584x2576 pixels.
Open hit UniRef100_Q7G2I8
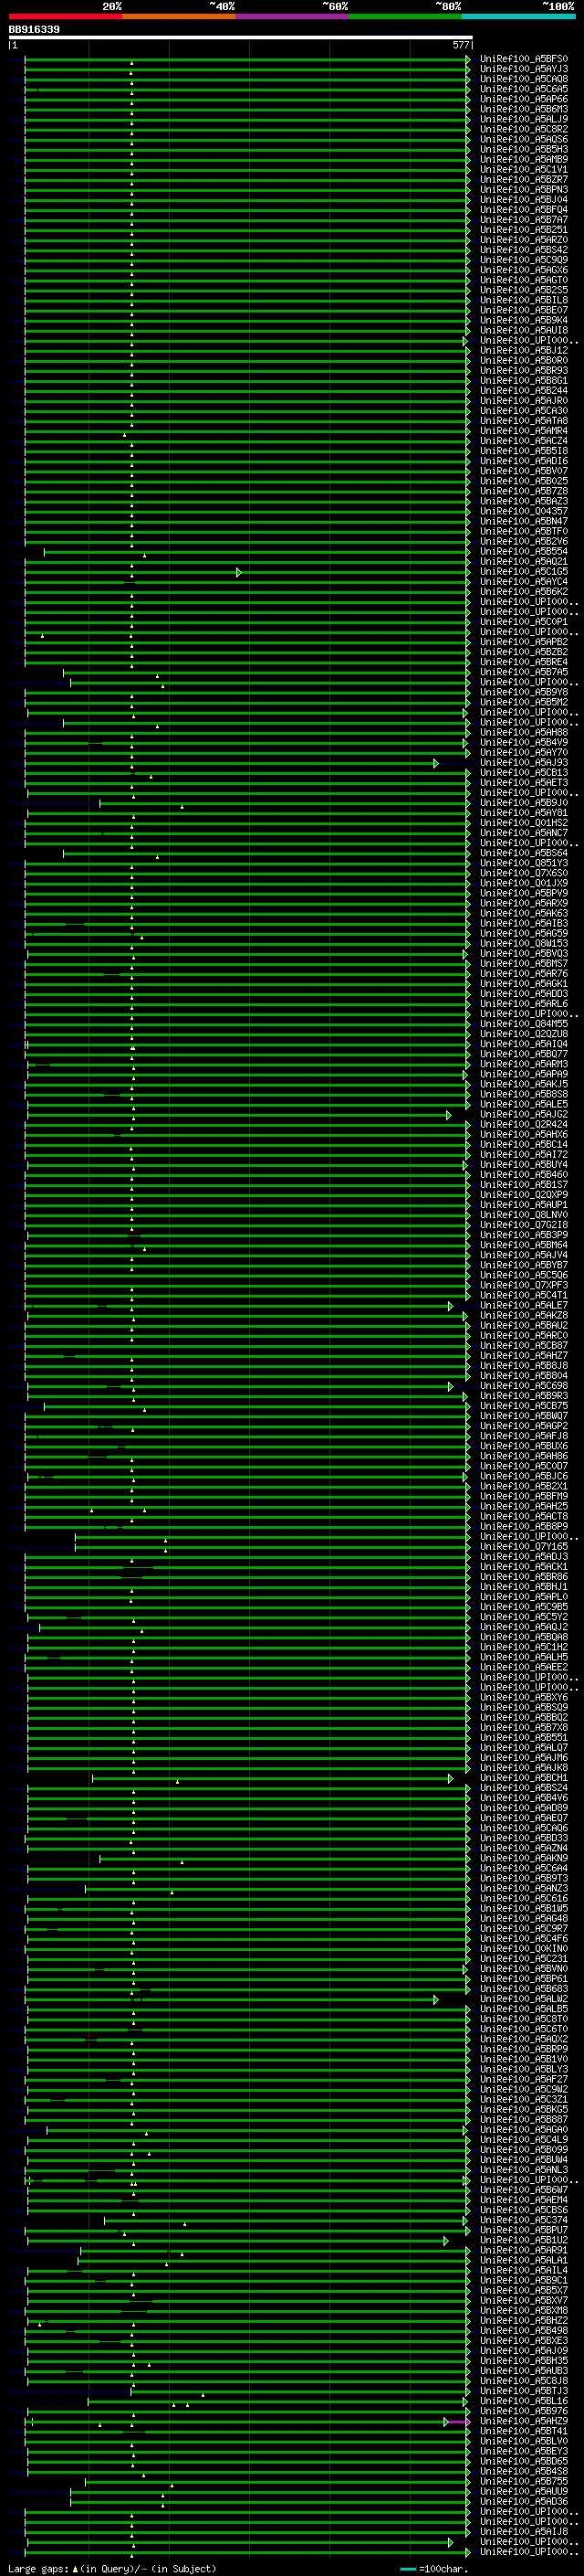pyautogui.click(x=524, y=1225)
